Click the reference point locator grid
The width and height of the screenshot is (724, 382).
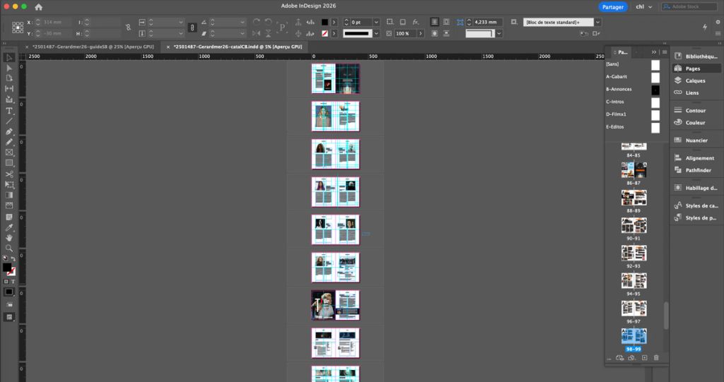pyautogui.click(x=18, y=28)
